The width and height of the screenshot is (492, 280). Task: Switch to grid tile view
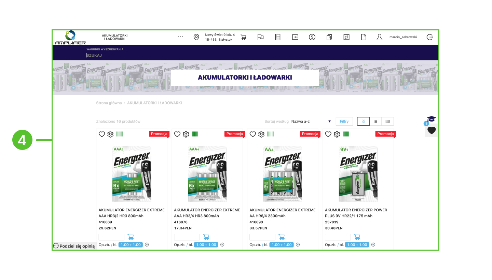point(364,121)
